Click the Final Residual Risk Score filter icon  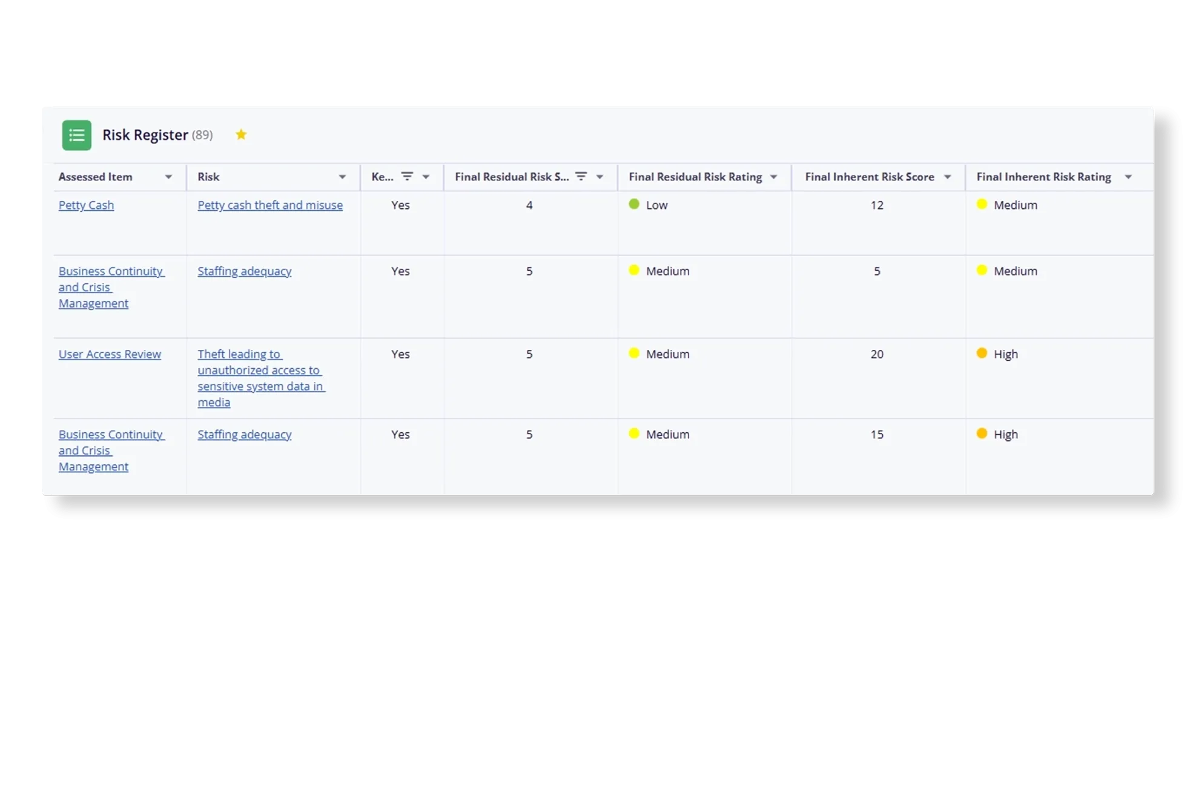(581, 176)
